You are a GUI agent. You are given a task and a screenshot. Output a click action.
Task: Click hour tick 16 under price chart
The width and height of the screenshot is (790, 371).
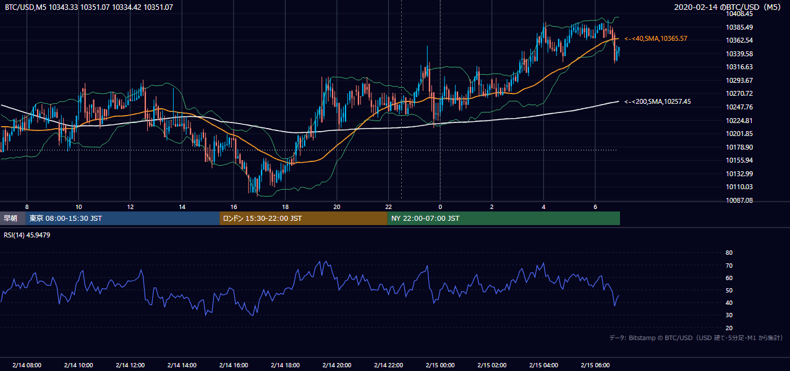point(234,207)
